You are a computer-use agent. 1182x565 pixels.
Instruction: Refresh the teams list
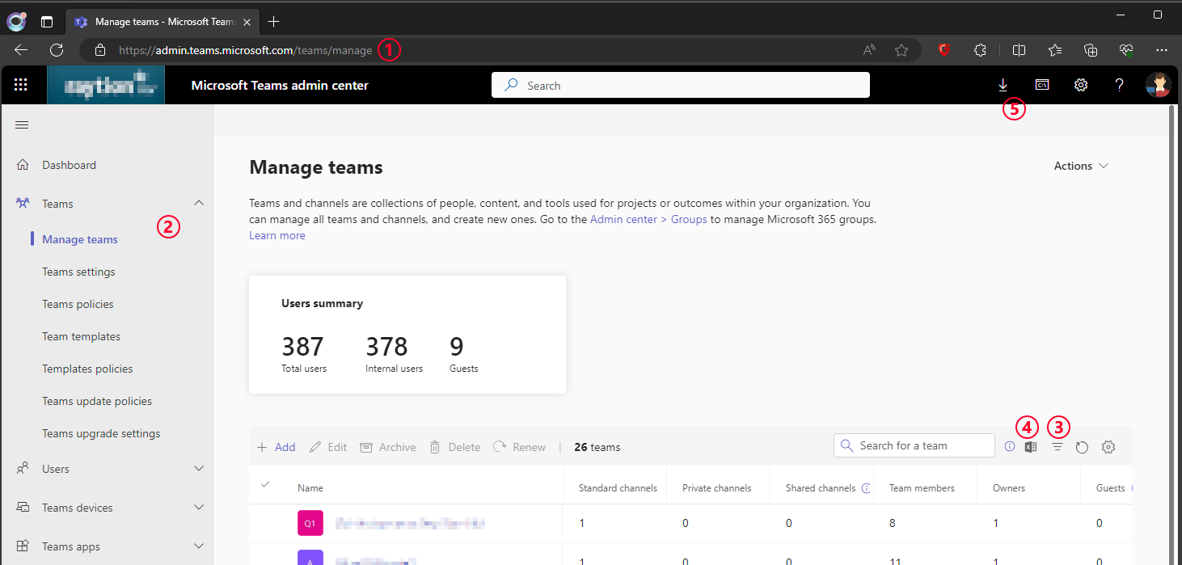point(1082,446)
